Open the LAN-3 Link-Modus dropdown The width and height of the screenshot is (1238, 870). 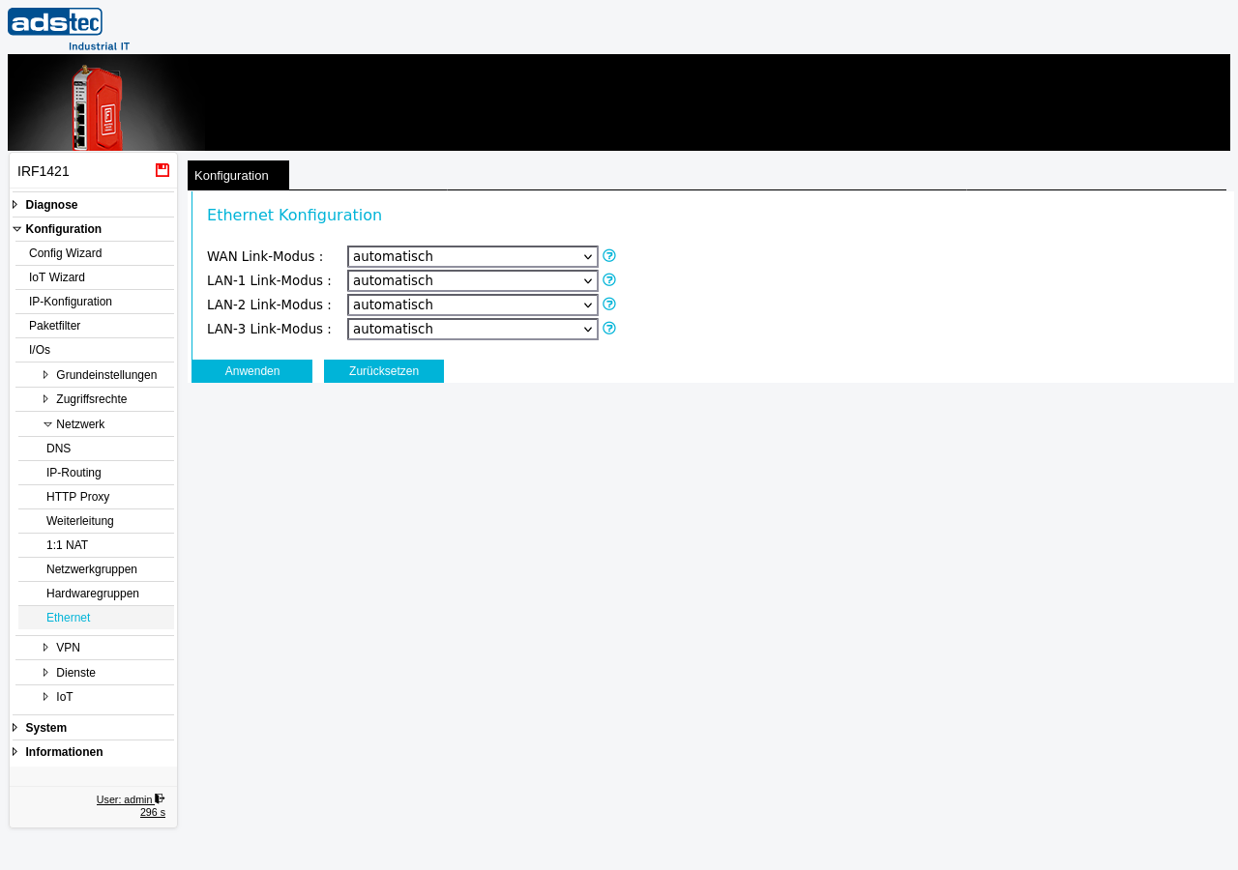click(x=473, y=329)
